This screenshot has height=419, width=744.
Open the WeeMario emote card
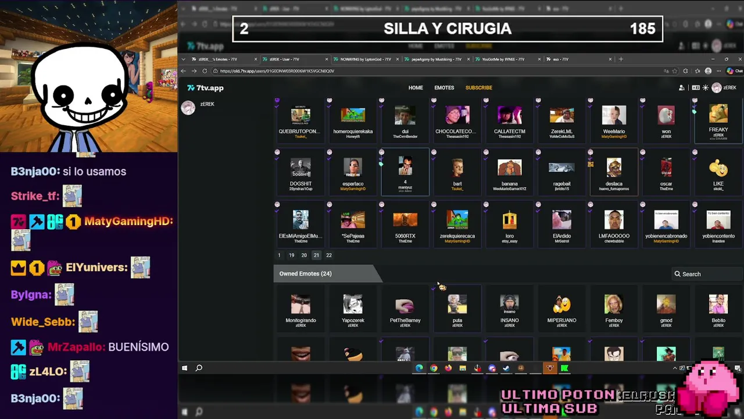point(614,119)
